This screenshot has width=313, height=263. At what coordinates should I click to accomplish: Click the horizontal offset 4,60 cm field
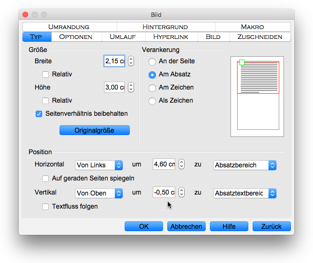[x=164, y=164]
